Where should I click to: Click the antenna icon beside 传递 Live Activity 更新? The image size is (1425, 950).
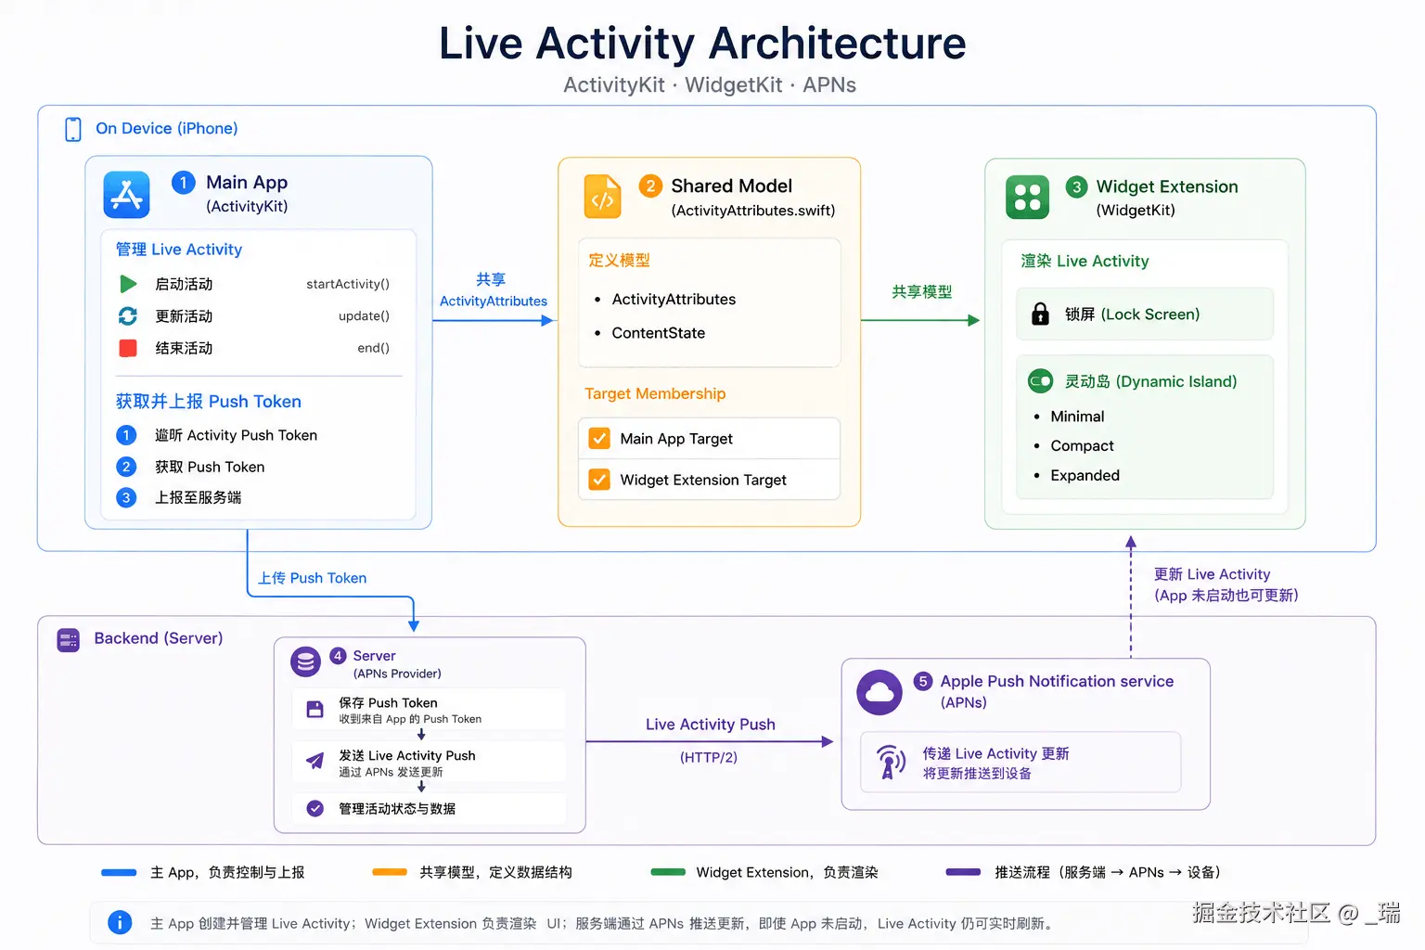pos(891,762)
